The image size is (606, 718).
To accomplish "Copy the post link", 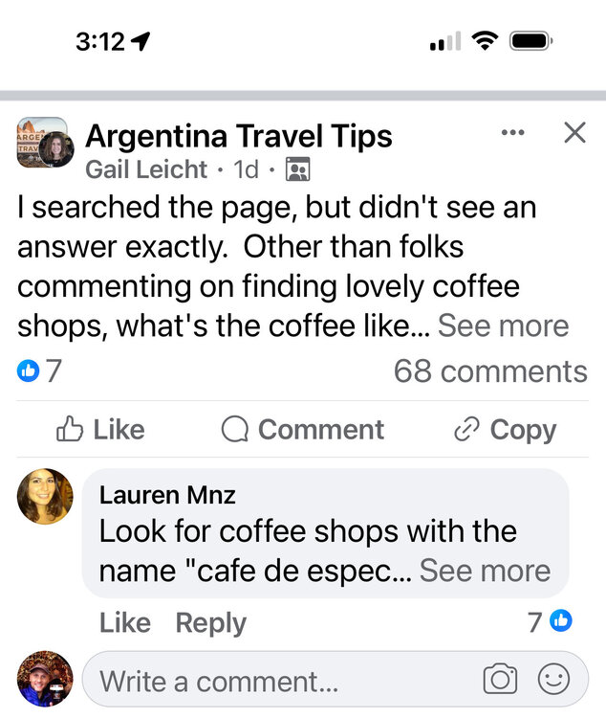I will tap(505, 429).
